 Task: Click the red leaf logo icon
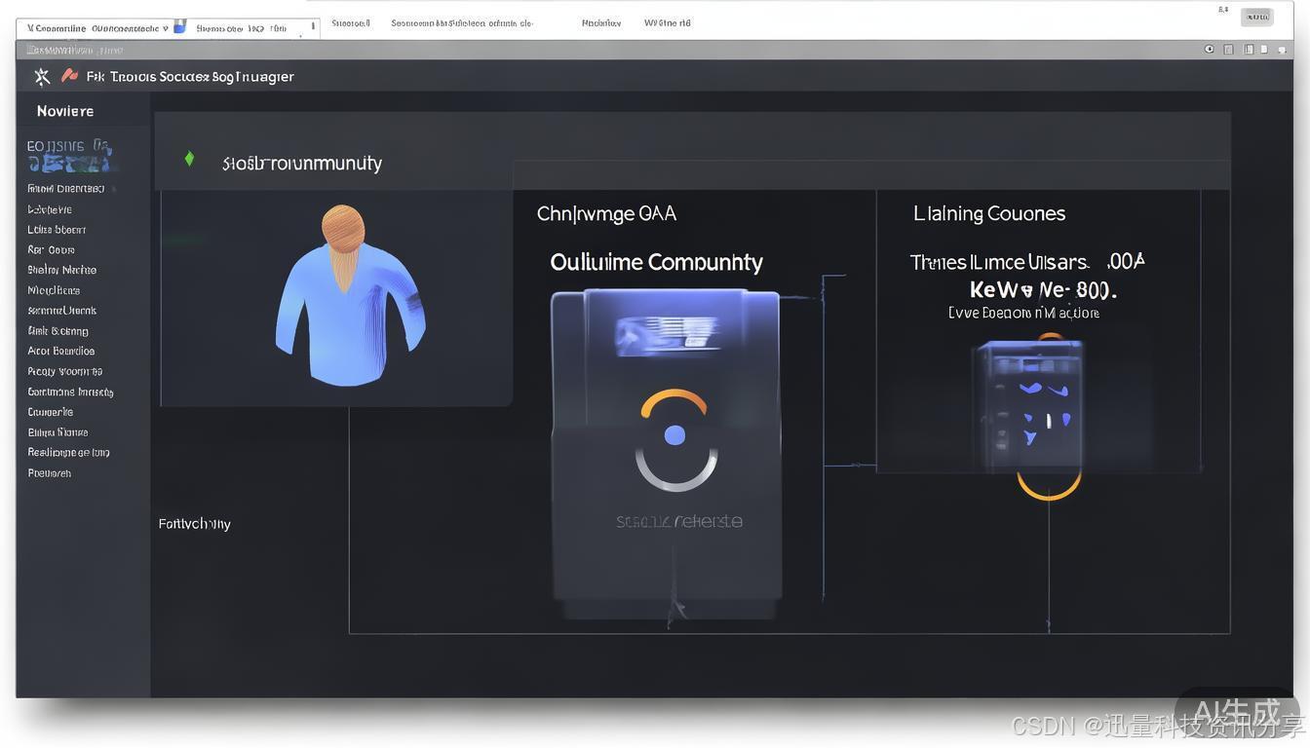[69, 75]
